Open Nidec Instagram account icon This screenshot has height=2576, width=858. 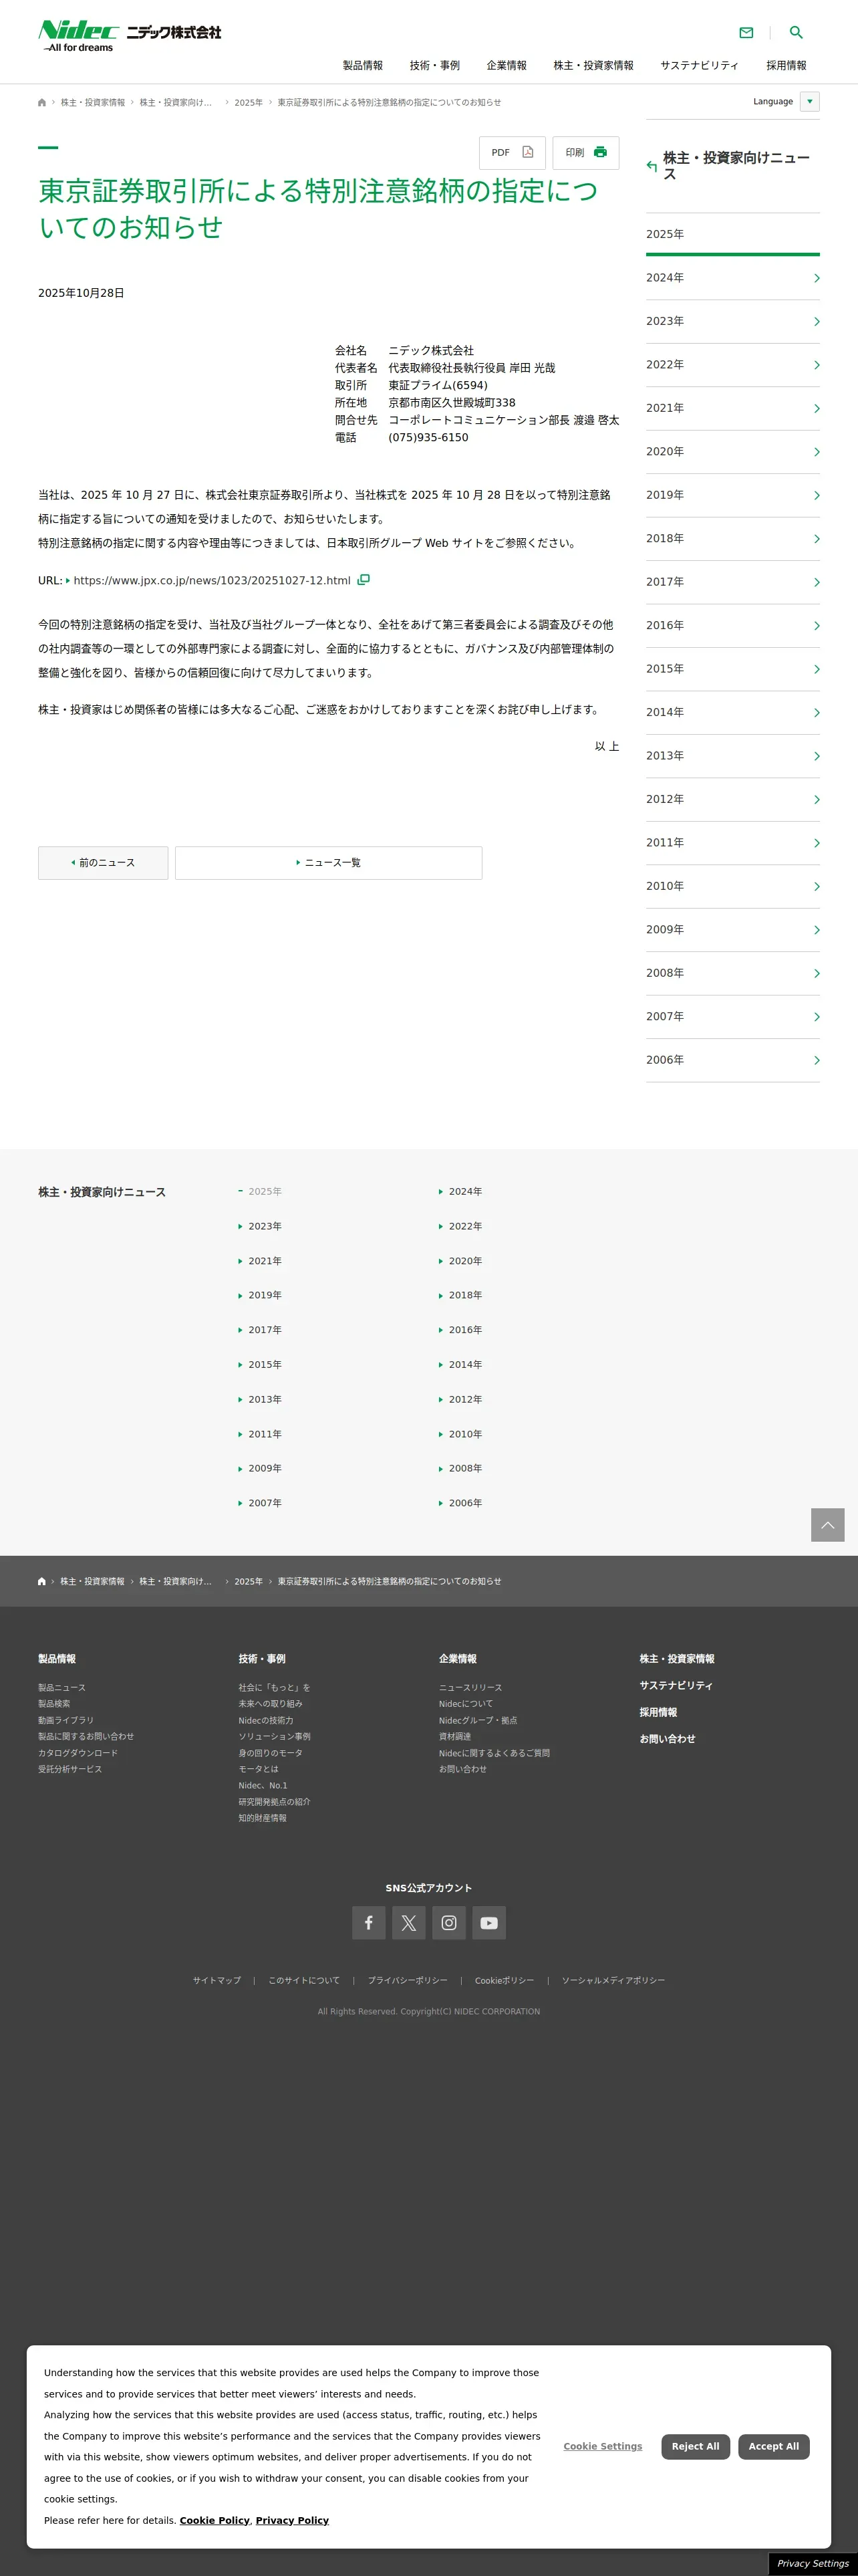(449, 1923)
